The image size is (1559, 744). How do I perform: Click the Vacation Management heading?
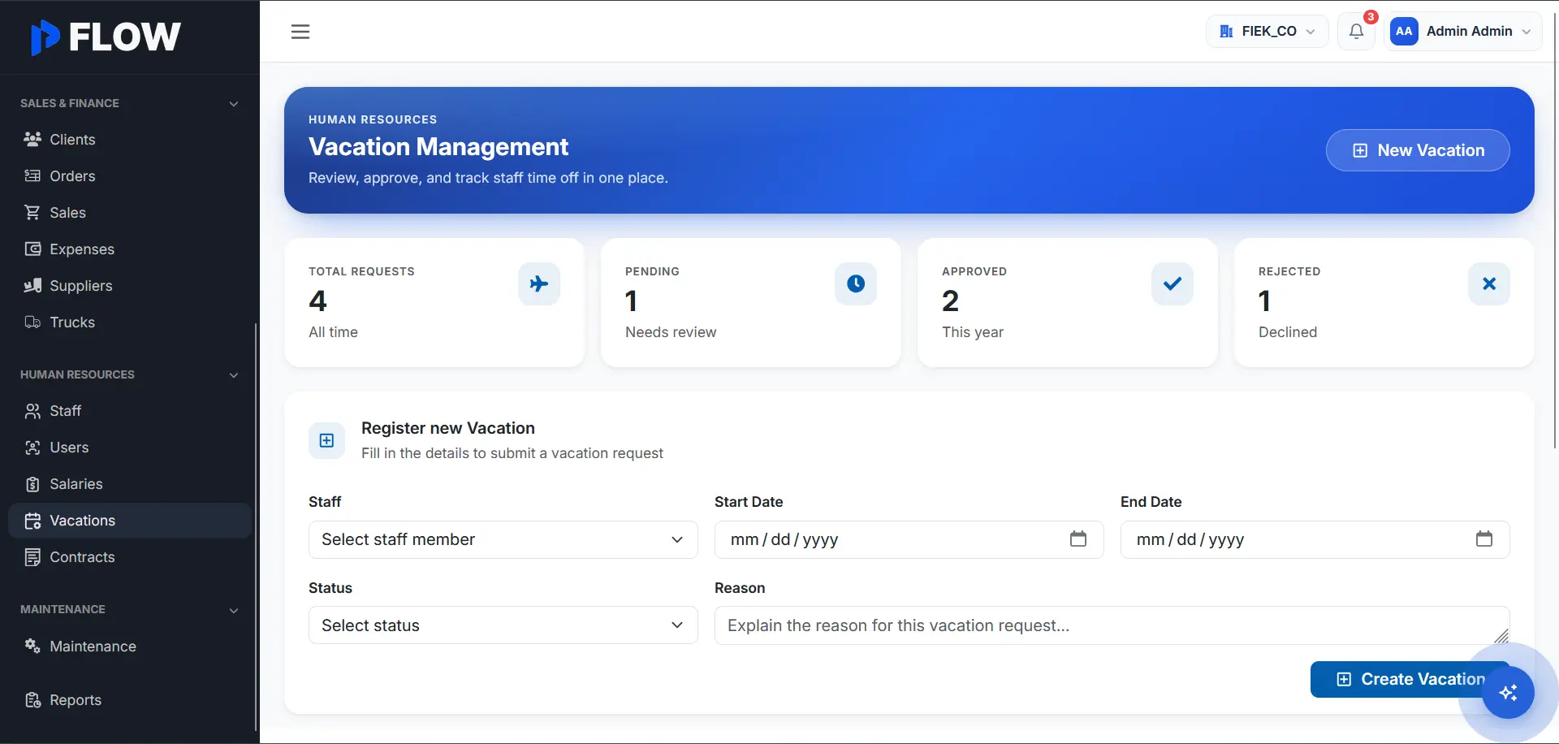pyautogui.click(x=438, y=147)
